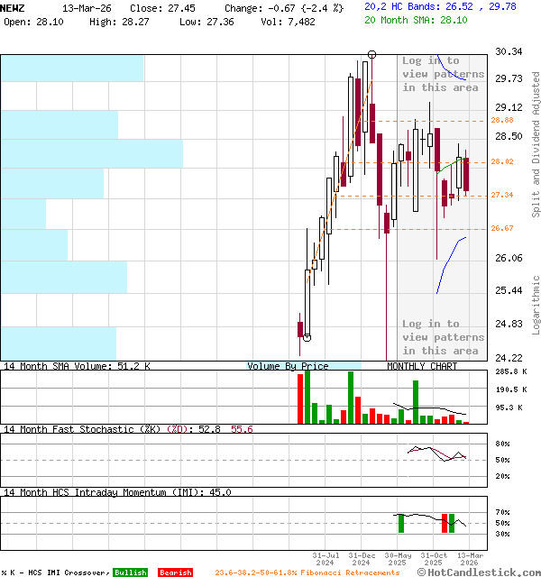The height and width of the screenshot is (577, 541).
Task: Click the tallest red volume bar
Action: 299,398
